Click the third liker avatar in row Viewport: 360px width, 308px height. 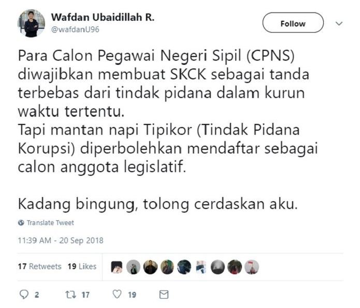point(150,267)
